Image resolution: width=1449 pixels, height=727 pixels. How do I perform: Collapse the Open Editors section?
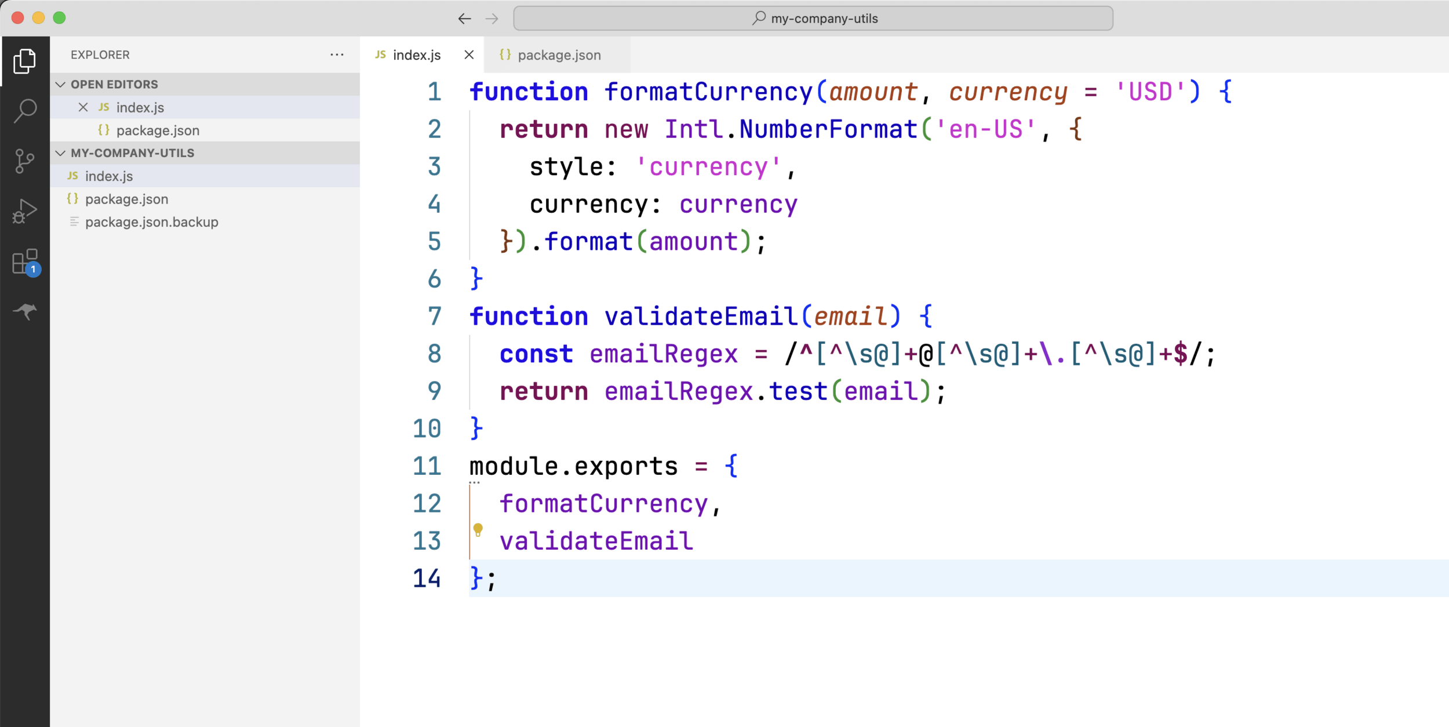[x=60, y=85]
